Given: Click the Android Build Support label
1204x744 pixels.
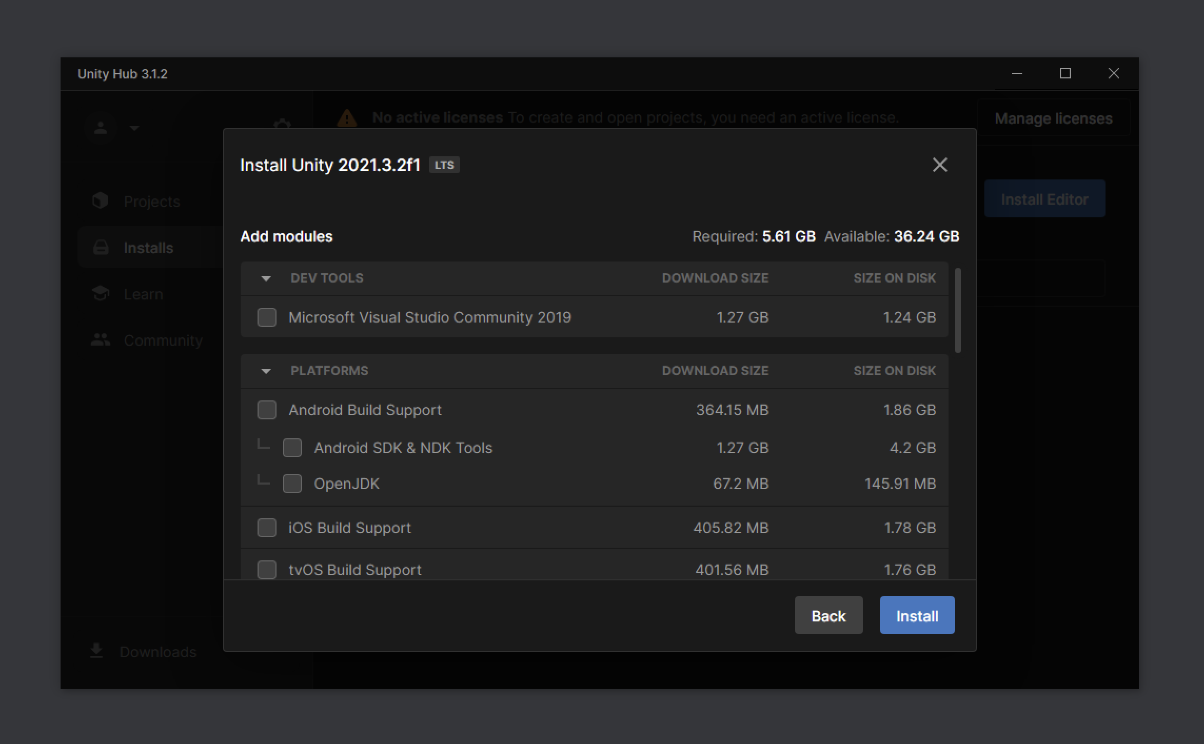Looking at the screenshot, I should pos(365,410).
